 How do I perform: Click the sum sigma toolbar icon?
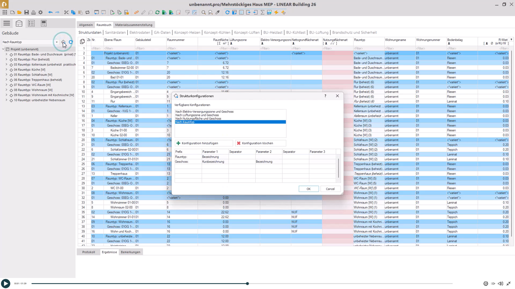coord(262,12)
